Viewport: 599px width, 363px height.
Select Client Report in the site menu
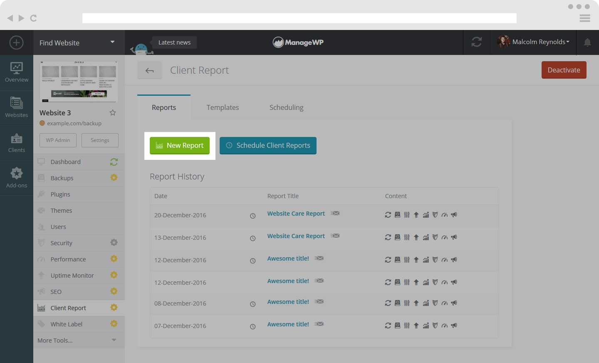79,308
